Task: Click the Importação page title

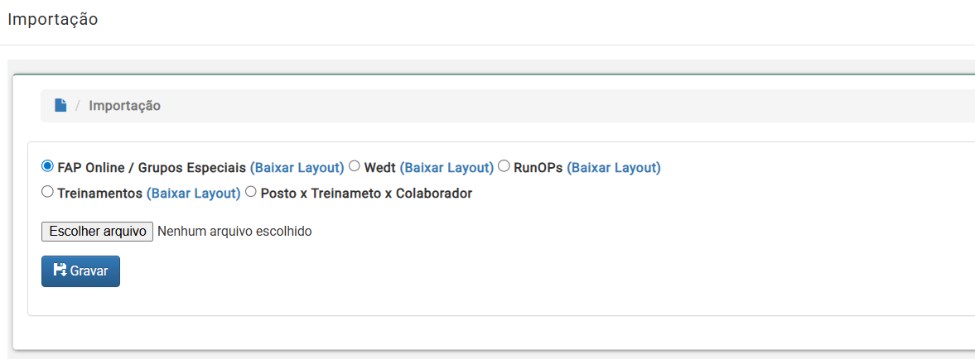Action: (x=53, y=19)
